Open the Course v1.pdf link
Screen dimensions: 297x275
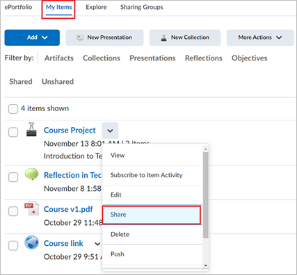coord(68,209)
